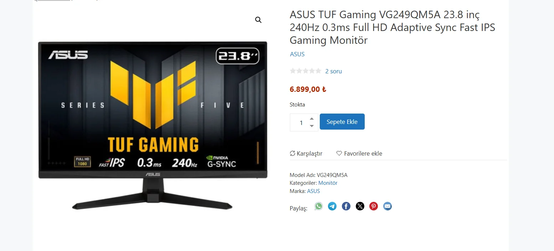Open the ASUS TUF Gaming monitor image
This screenshot has height=251, width=554.
click(x=153, y=125)
